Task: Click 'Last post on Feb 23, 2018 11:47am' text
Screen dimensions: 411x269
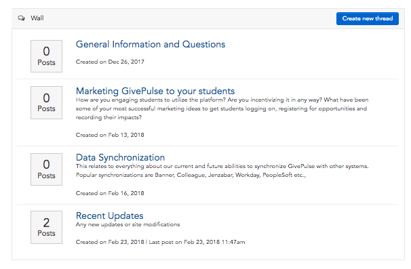Action: tap(197, 242)
